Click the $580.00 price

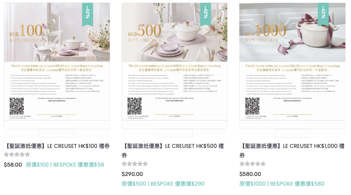(x=250, y=174)
